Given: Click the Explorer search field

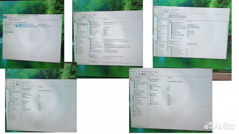Looking at the screenshot, I should 53,20.
